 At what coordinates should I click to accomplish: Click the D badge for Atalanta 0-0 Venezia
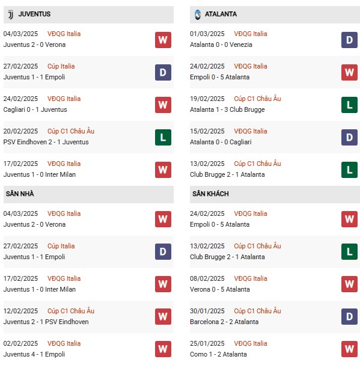(x=349, y=40)
